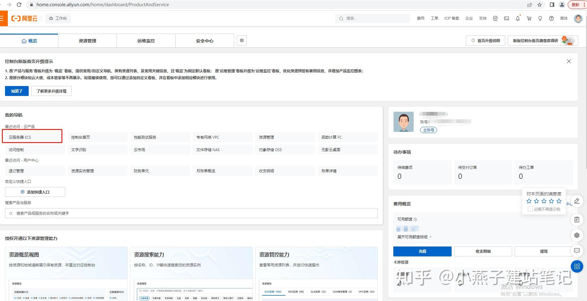Open the 待续费项 count
Viewport: 587px width, 301px height.
(399, 176)
